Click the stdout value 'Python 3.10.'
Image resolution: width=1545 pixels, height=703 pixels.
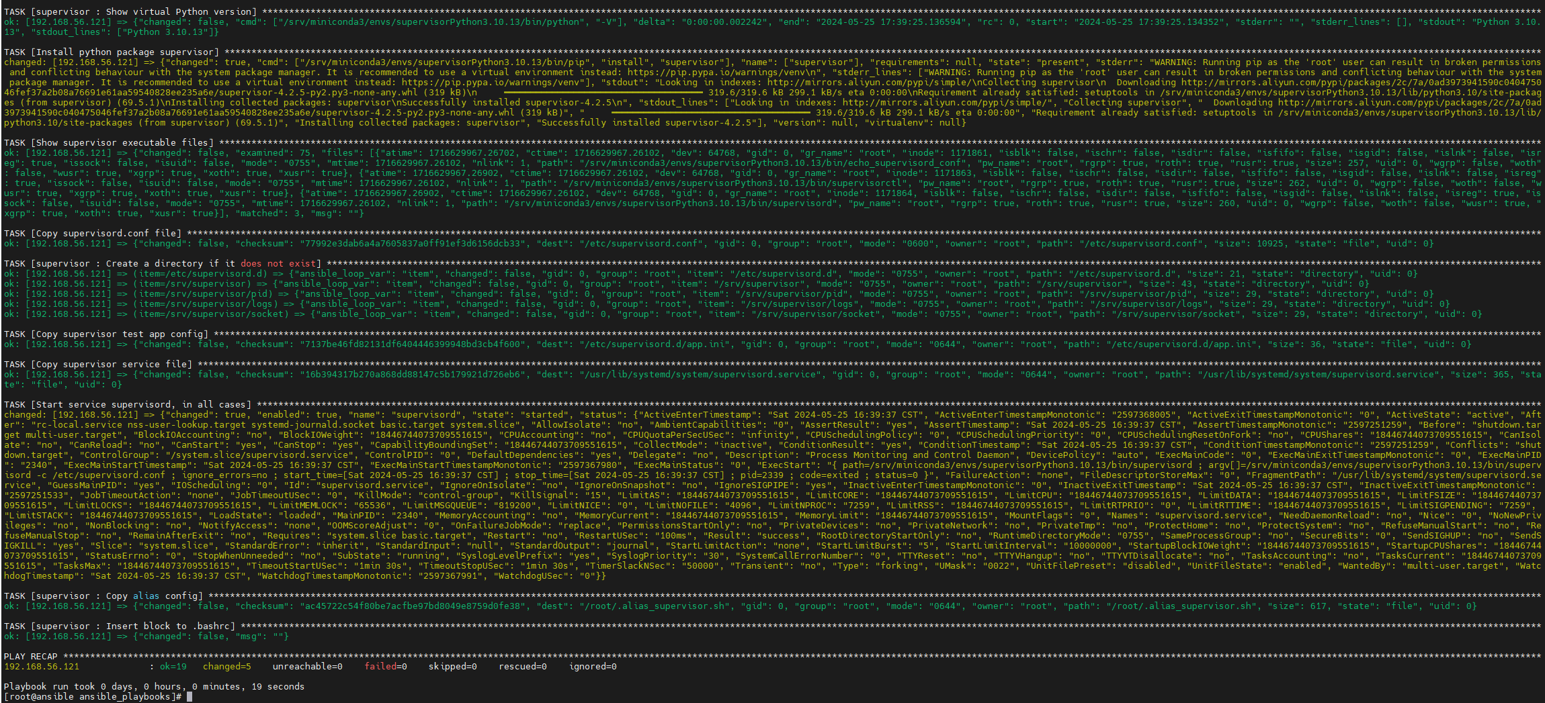click(x=1509, y=21)
